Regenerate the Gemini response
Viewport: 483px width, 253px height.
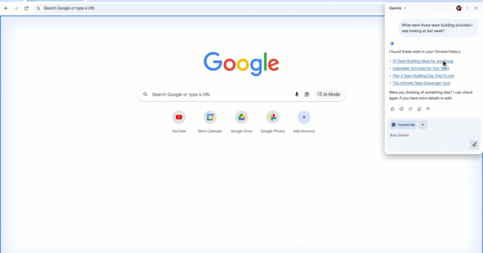(x=411, y=109)
